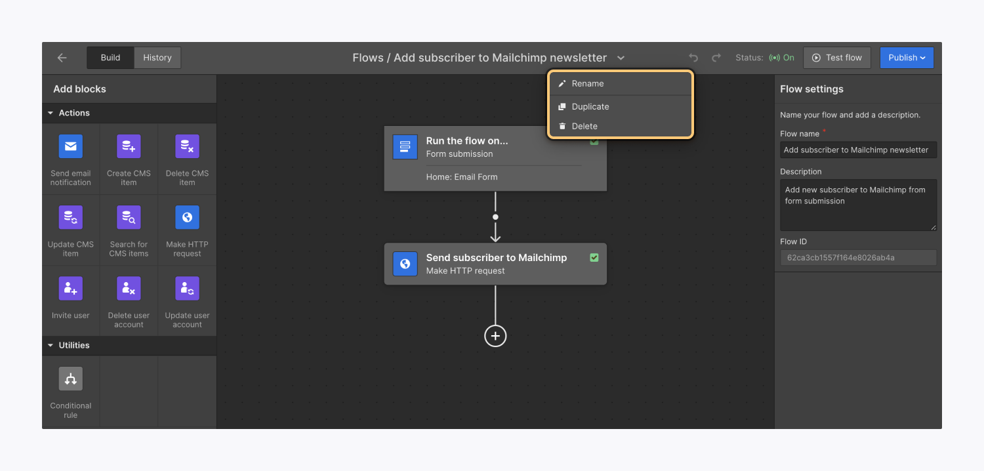The image size is (984, 471).
Task: Choose the Search for CMS items action
Action: click(x=129, y=229)
